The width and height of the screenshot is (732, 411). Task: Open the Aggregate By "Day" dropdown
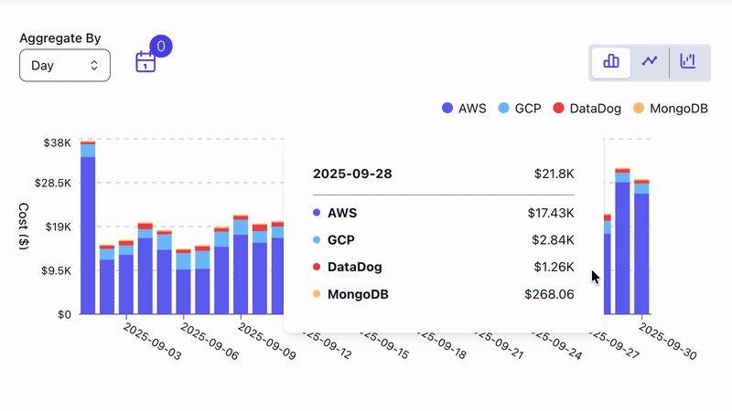pos(65,65)
